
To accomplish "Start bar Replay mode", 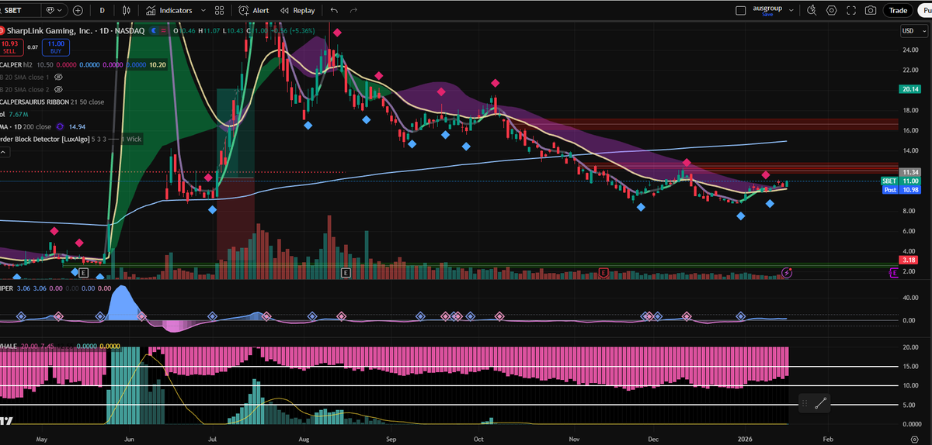I will 297,10.
